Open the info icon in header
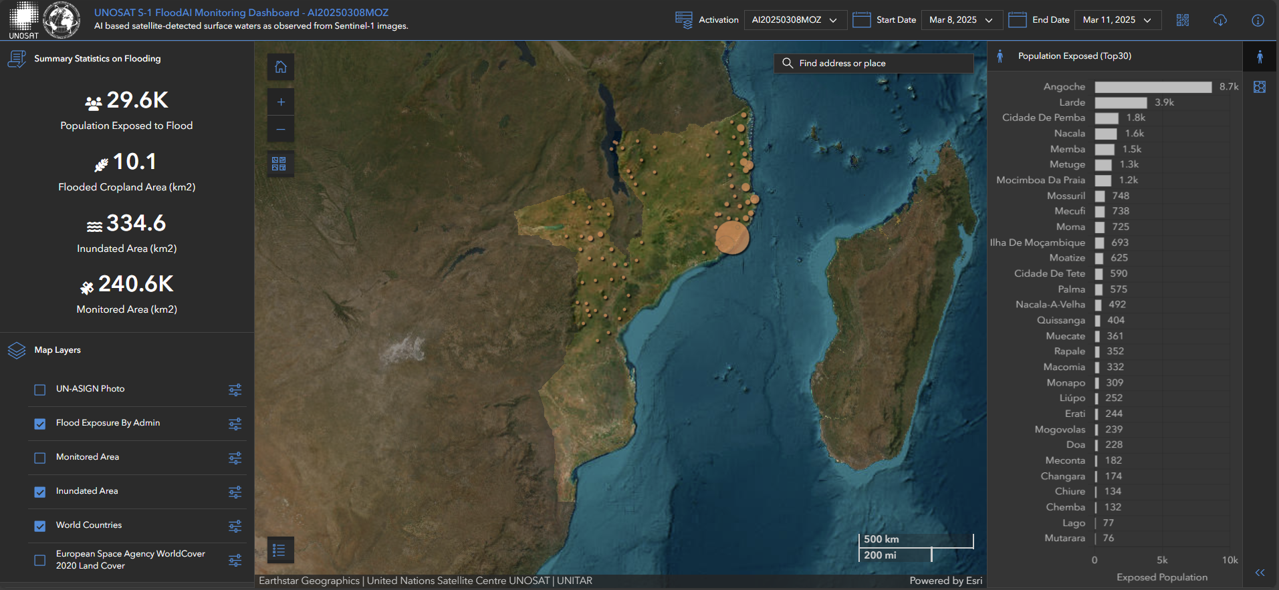 (x=1258, y=20)
